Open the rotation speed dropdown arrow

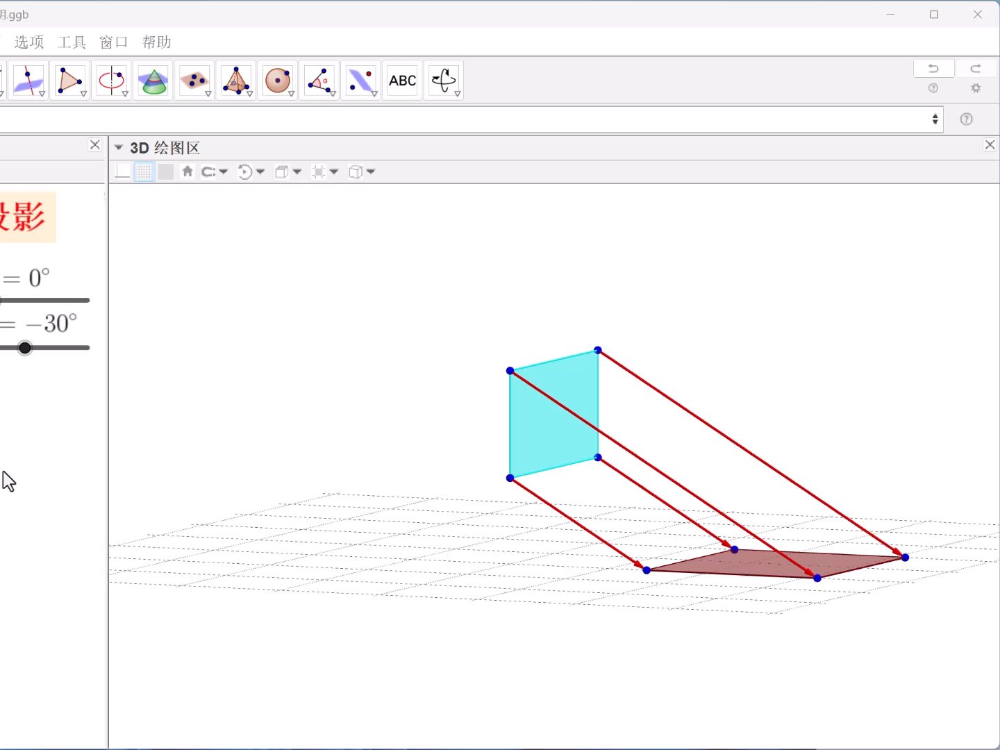[x=260, y=172]
